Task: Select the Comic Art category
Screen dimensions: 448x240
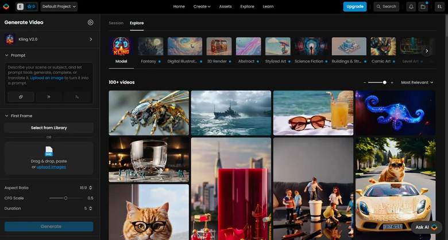Action: click(383, 50)
